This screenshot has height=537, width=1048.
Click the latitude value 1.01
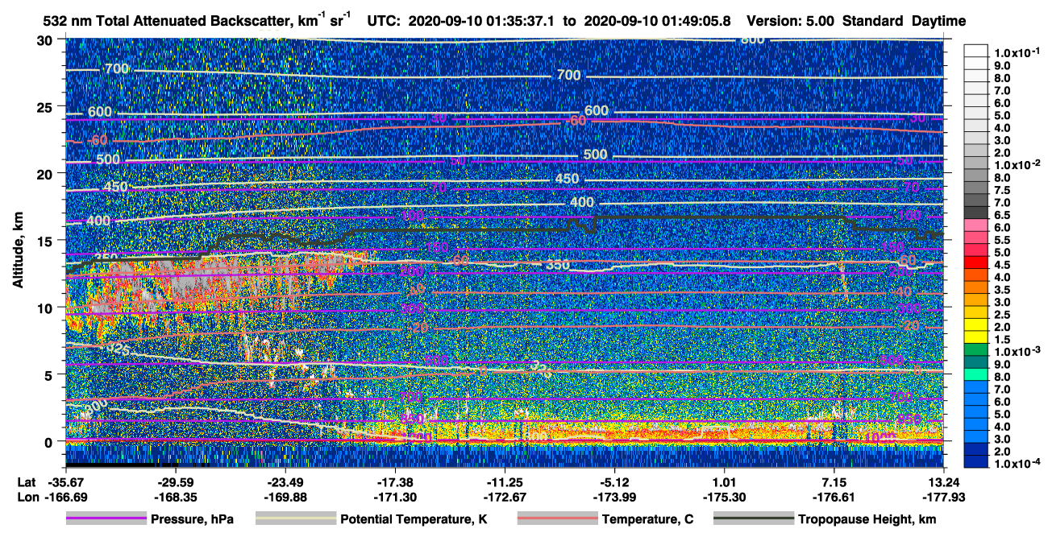tap(725, 482)
